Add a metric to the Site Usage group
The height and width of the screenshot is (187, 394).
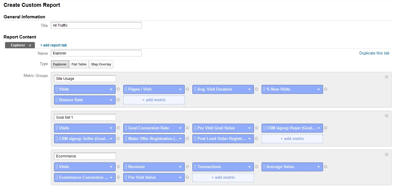click(154, 100)
